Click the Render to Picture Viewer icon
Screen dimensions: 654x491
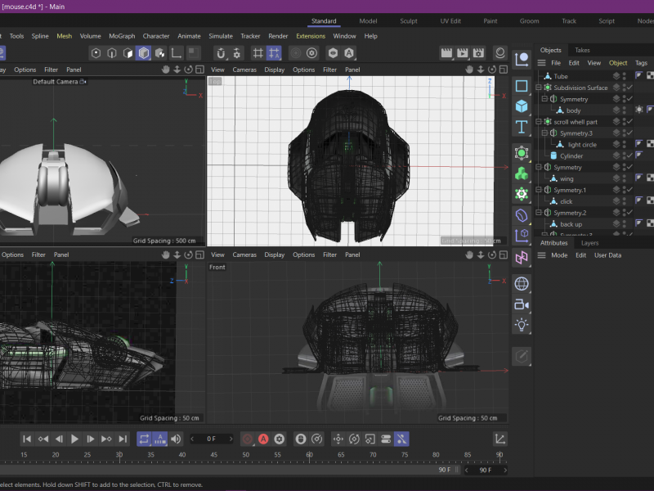point(463,53)
